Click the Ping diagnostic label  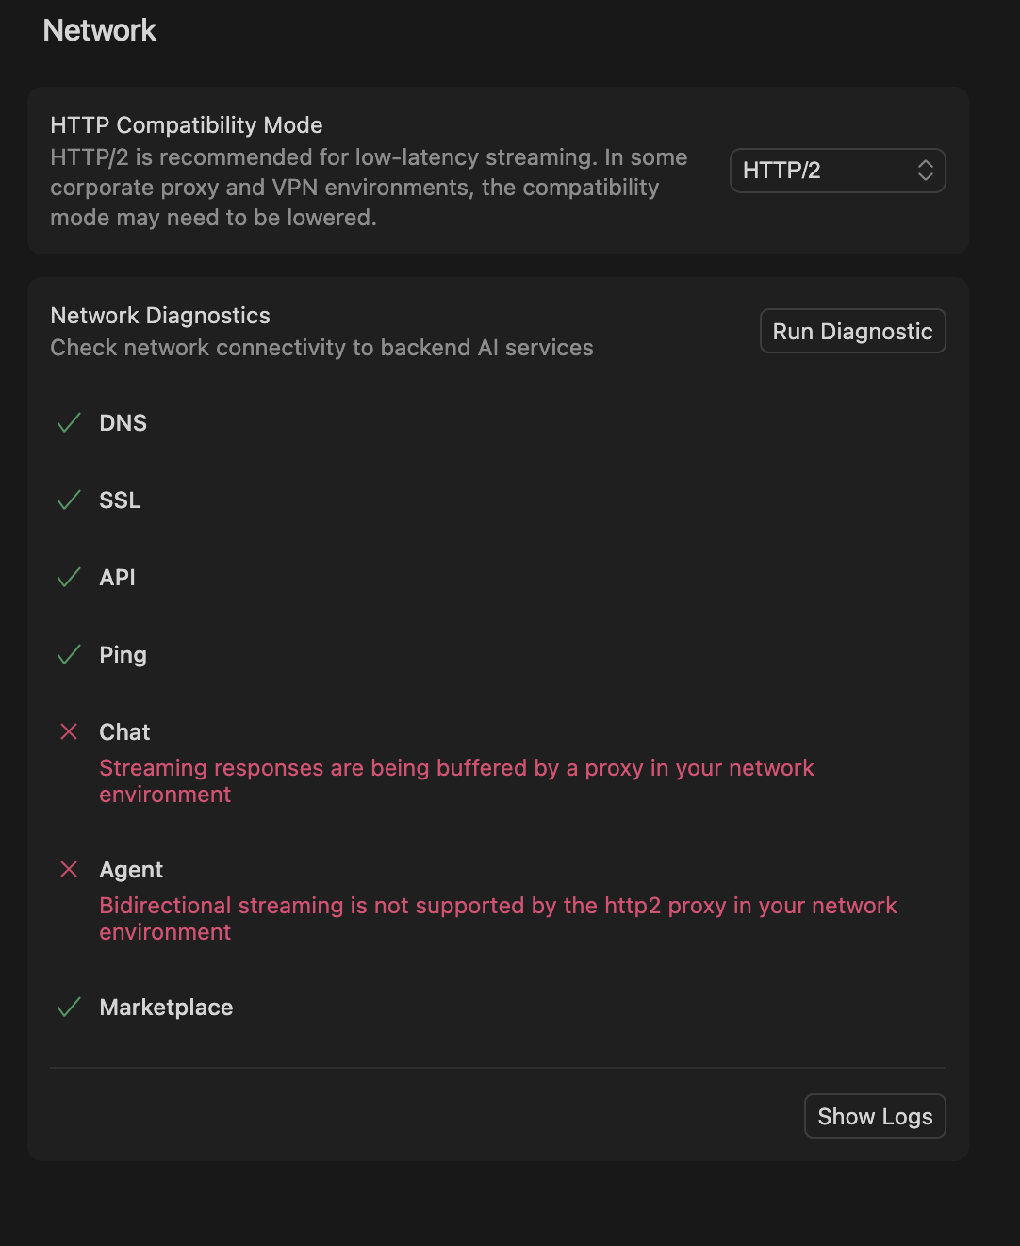(123, 655)
